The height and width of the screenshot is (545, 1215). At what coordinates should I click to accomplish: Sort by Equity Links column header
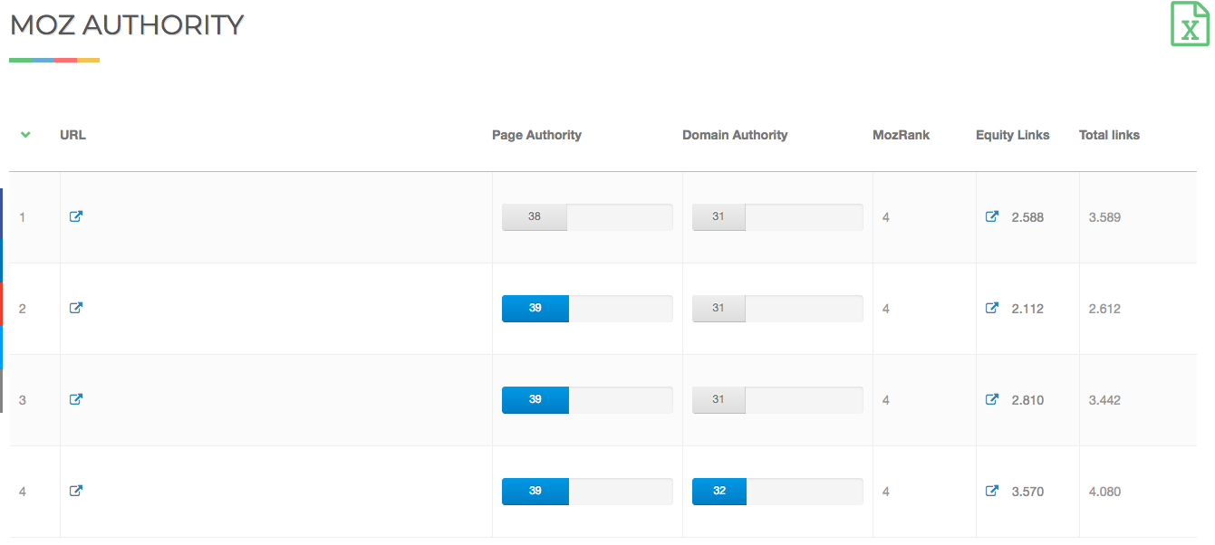click(1012, 135)
